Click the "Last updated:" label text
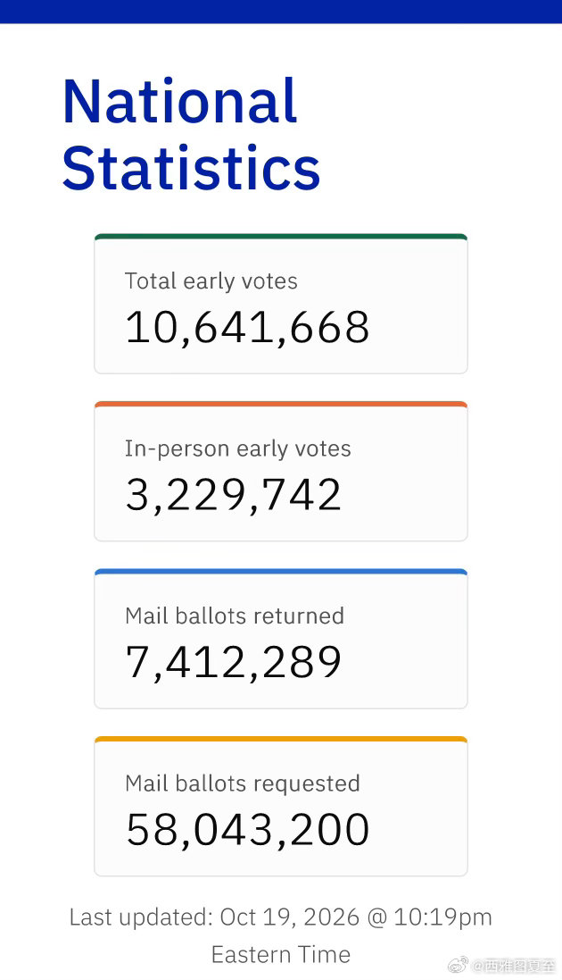 [x=142, y=917]
